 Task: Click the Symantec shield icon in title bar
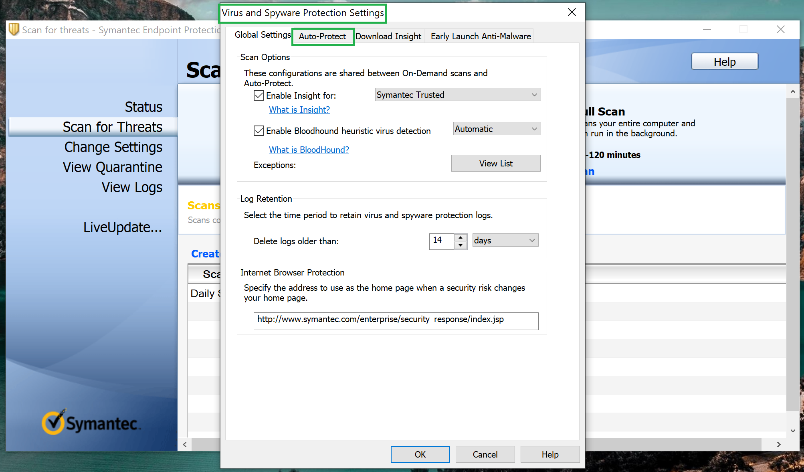[x=14, y=29]
